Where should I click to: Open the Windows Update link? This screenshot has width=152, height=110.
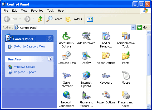[24, 67]
